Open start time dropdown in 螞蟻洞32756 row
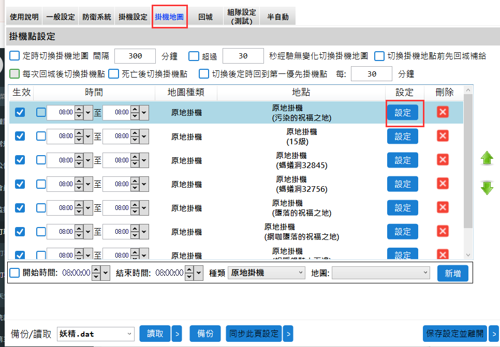500x347 pixels. click(x=88, y=184)
